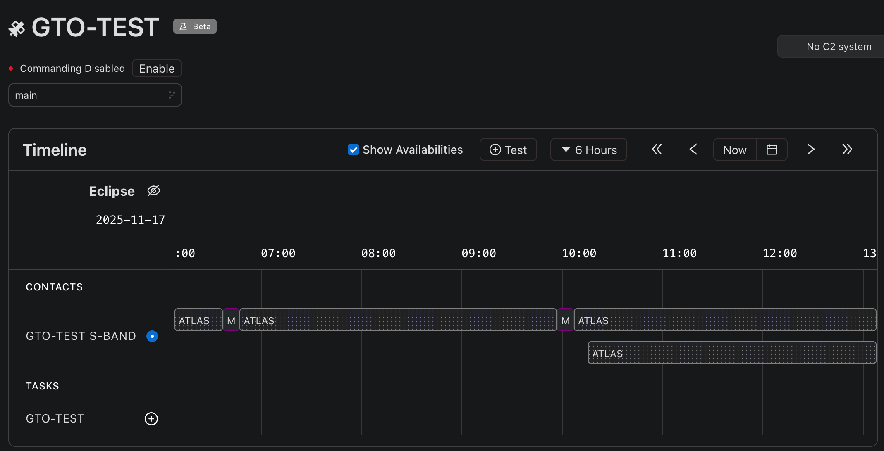
Task: Click the calendar date picker icon
Action: [772, 150]
